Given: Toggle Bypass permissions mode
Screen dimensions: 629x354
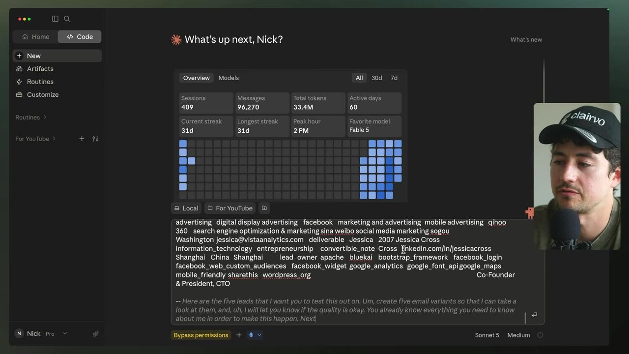Looking at the screenshot, I should coord(201,335).
